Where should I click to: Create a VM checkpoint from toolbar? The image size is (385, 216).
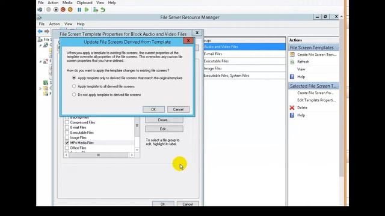coord(96,10)
